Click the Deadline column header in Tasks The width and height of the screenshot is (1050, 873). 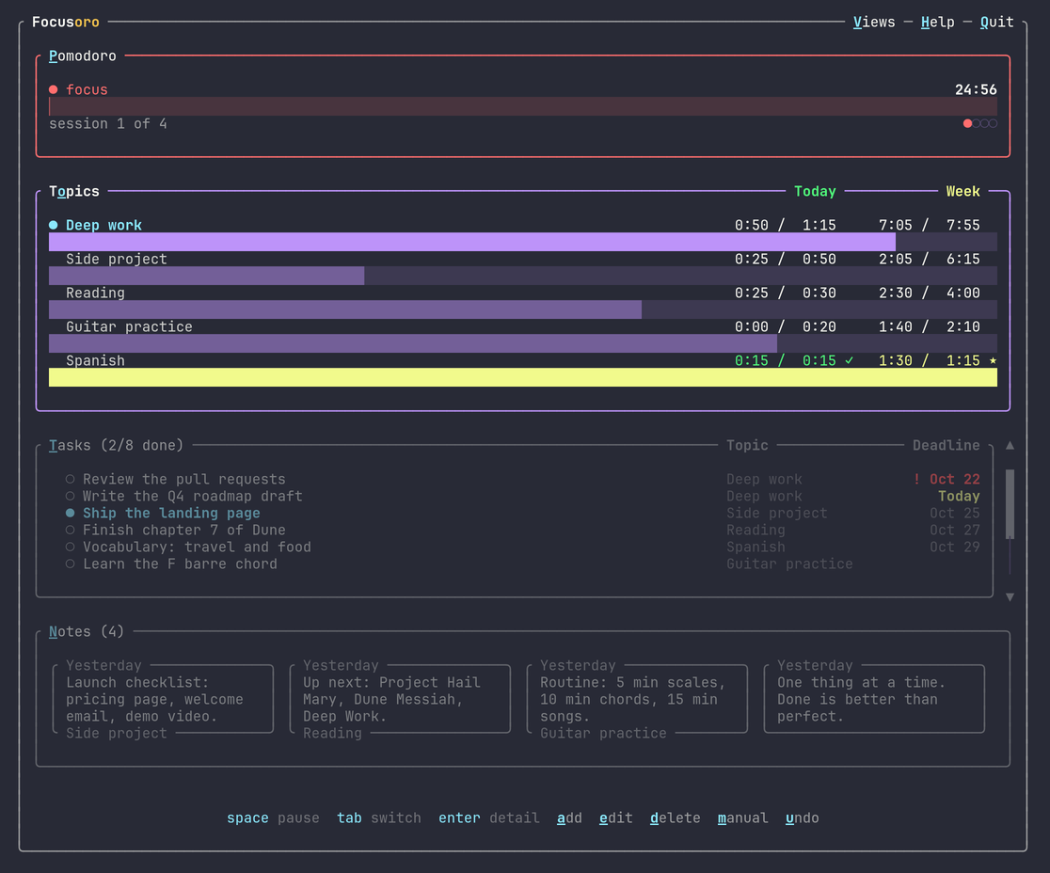coord(947,445)
